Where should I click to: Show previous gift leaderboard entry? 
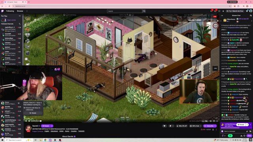221,21
